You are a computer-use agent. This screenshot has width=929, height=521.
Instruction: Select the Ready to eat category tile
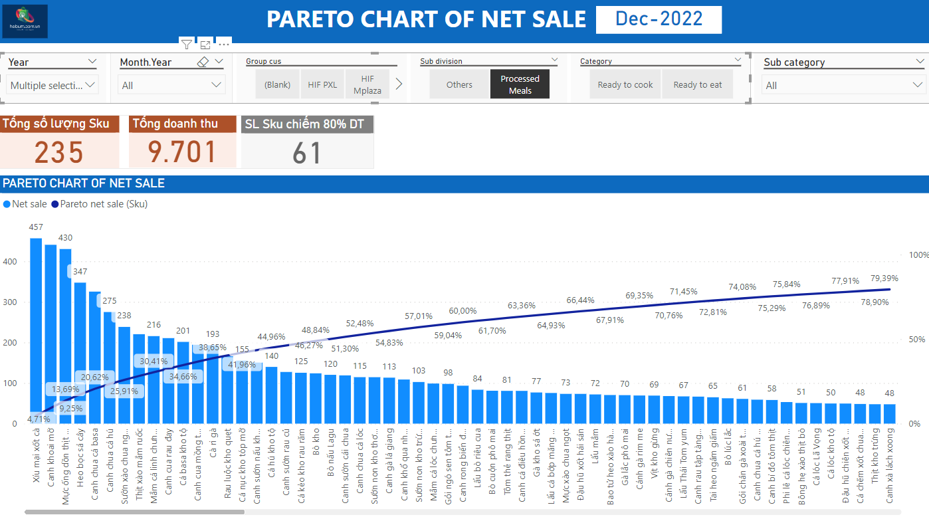click(697, 84)
